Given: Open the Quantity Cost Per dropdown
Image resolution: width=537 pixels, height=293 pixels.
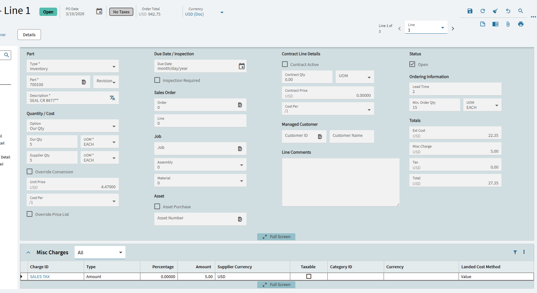Looking at the screenshot, I should 114,201.
